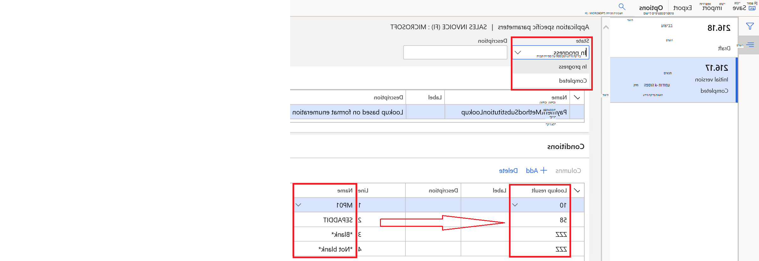Click the plus icon beside Add
Image resolution: width=759 pixels, height=261 pixels.
[544, 170]
